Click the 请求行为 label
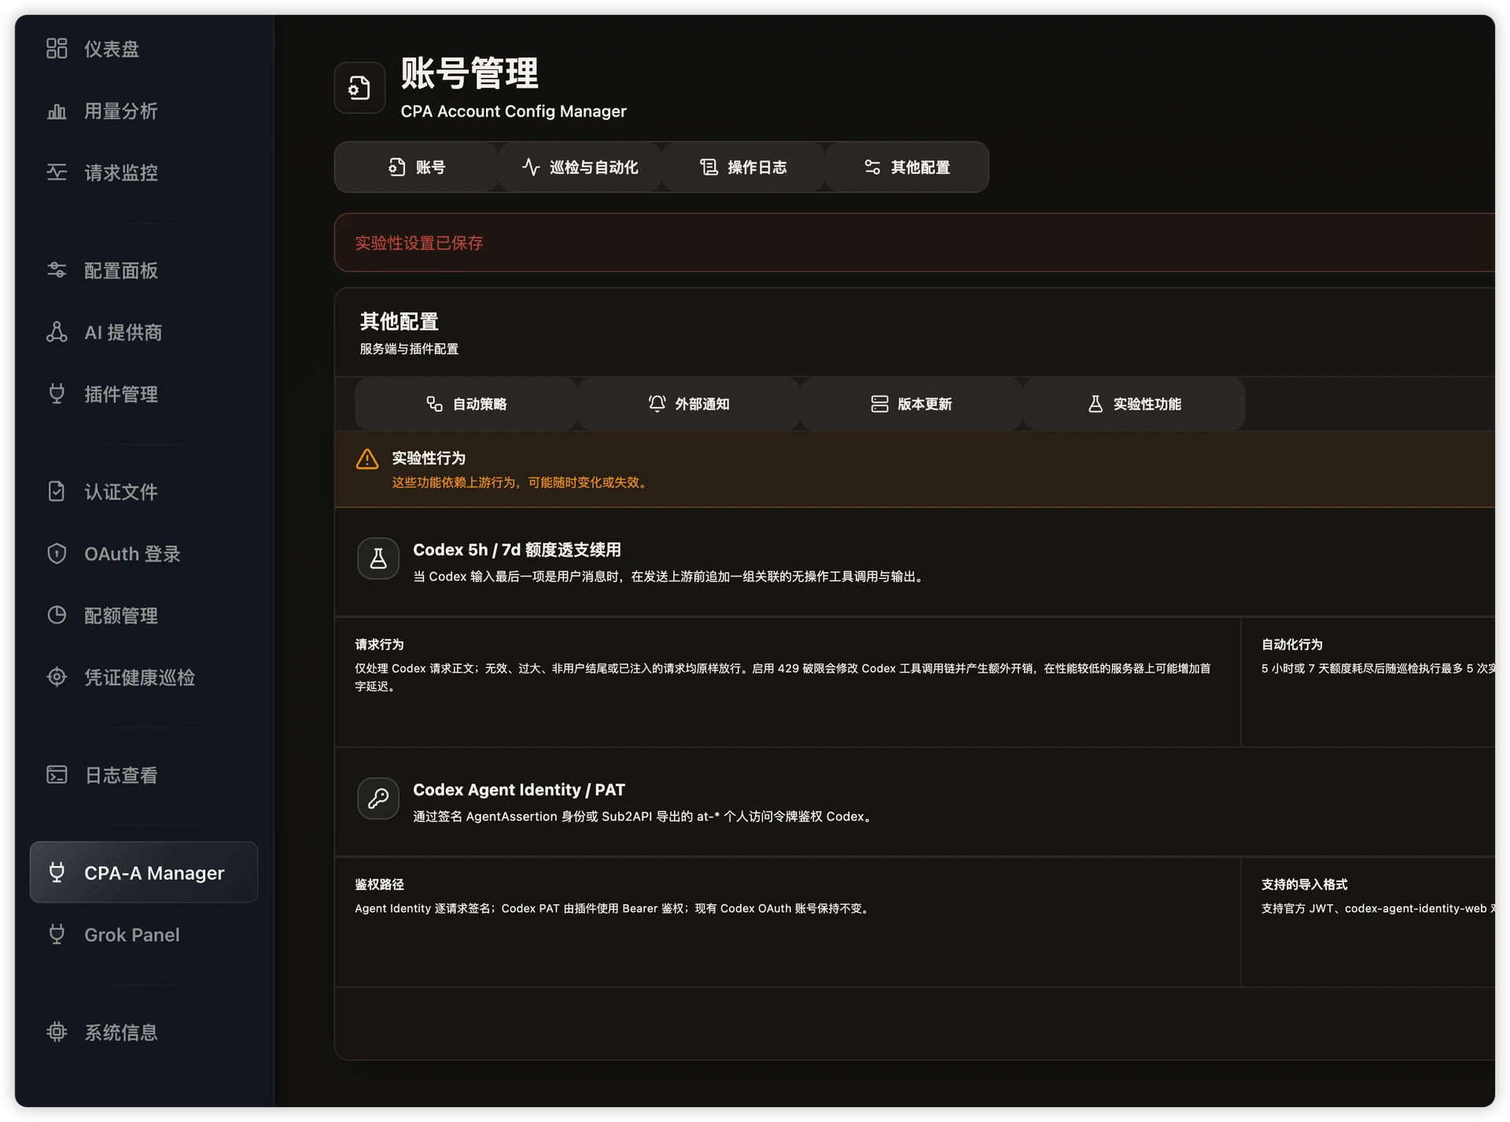Screen dimensions: 1510x1122 (379, 644)
